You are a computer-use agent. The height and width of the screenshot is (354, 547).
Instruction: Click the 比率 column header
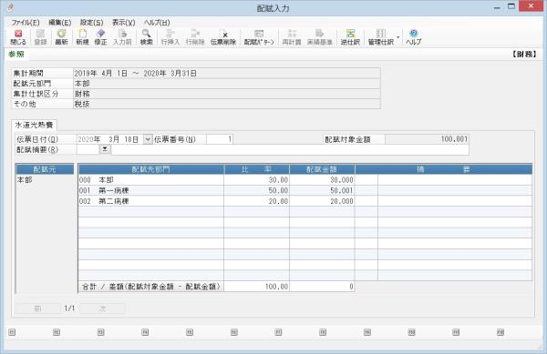256,169
